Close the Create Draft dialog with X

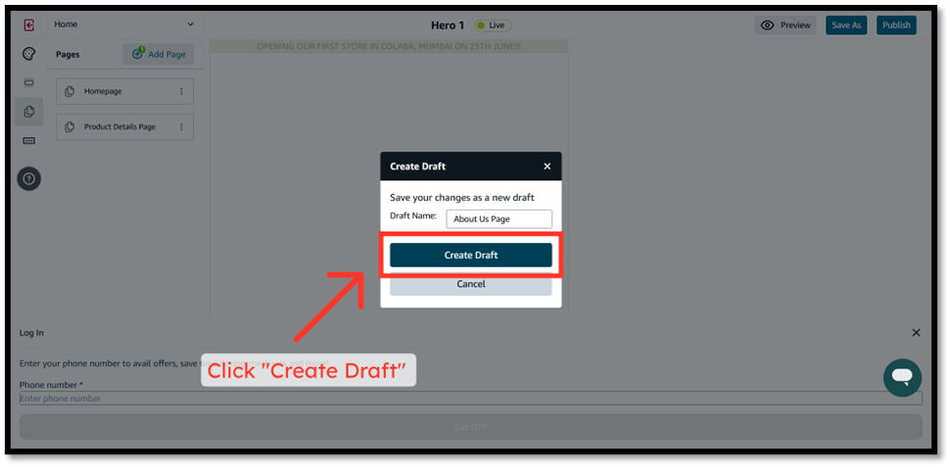(x=546, y=166)
